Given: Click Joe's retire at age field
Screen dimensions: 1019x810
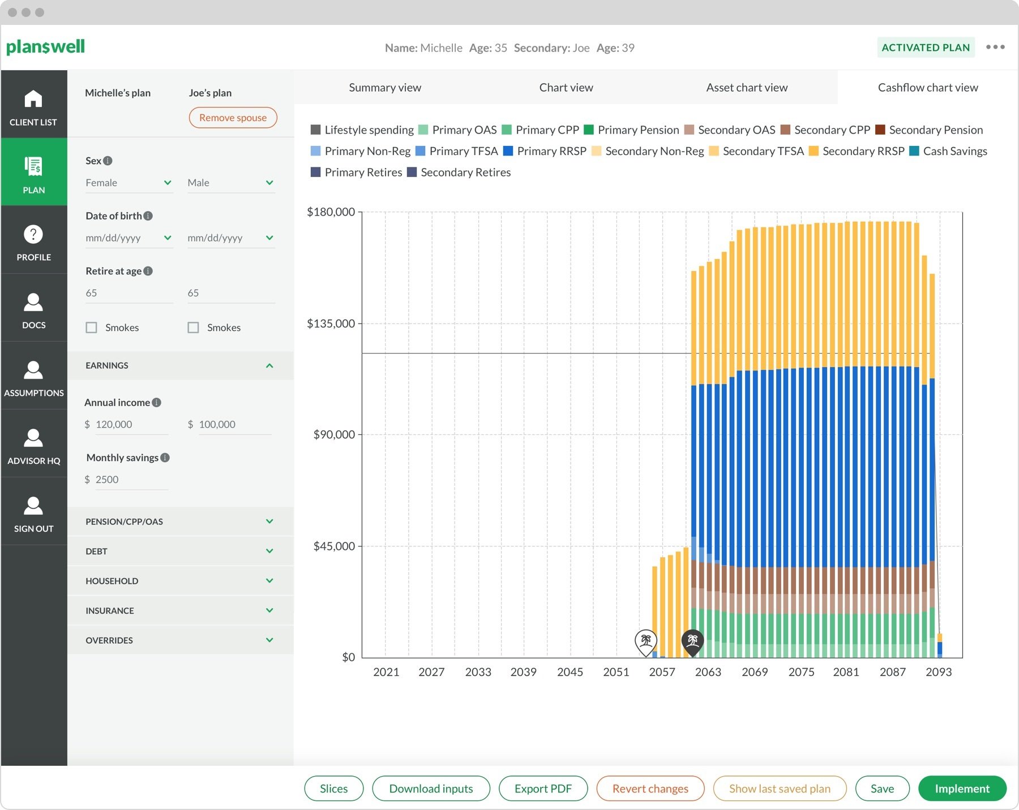Looking at the screenshot, I should pos(231,293).
